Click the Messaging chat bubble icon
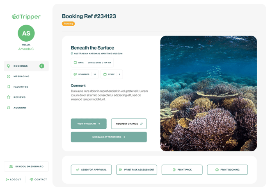The image size is (270, 191). [x=9, y=76]
